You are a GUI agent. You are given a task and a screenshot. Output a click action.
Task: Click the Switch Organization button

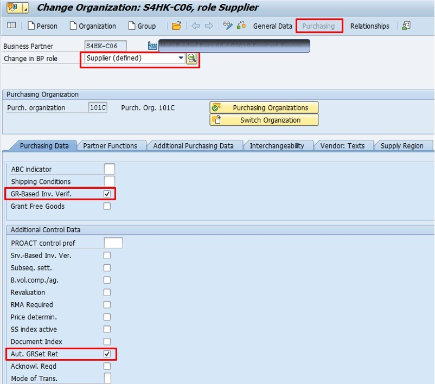(264, 120)
